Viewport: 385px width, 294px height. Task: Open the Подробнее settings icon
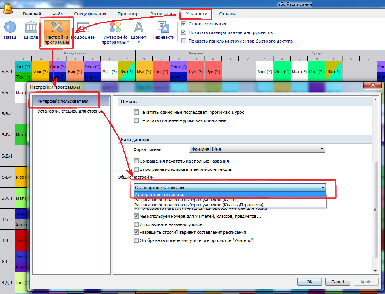tap(83, 28)
